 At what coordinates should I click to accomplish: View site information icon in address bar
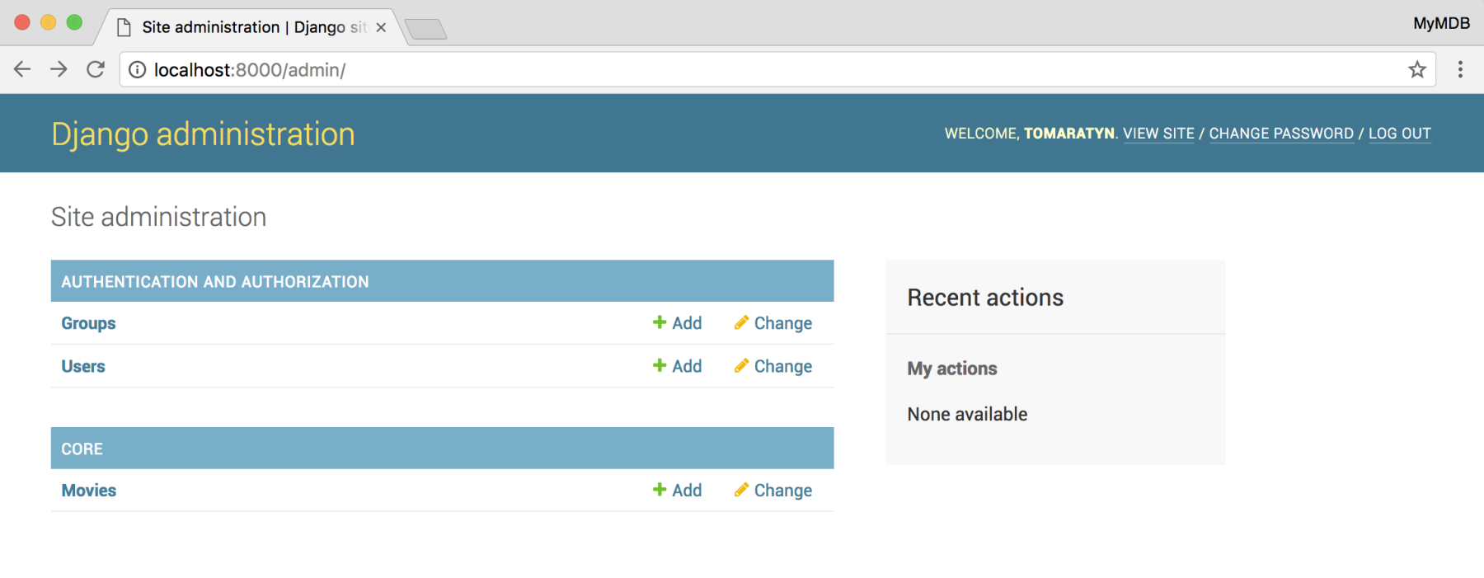click(x=138, y=70)
